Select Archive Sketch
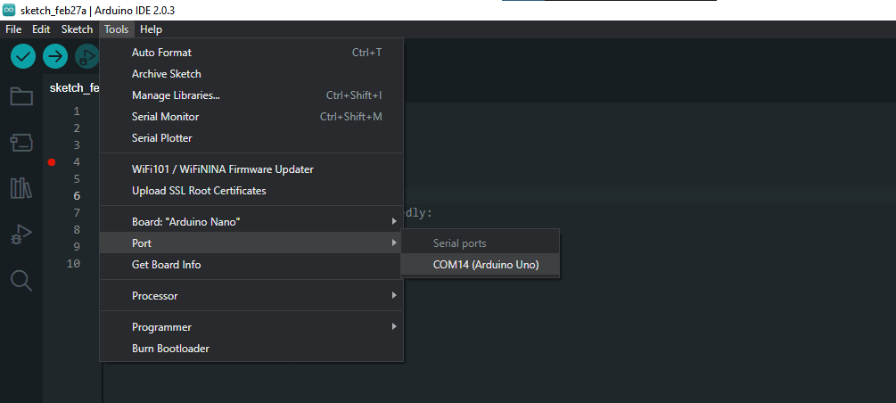 [251, 74]
